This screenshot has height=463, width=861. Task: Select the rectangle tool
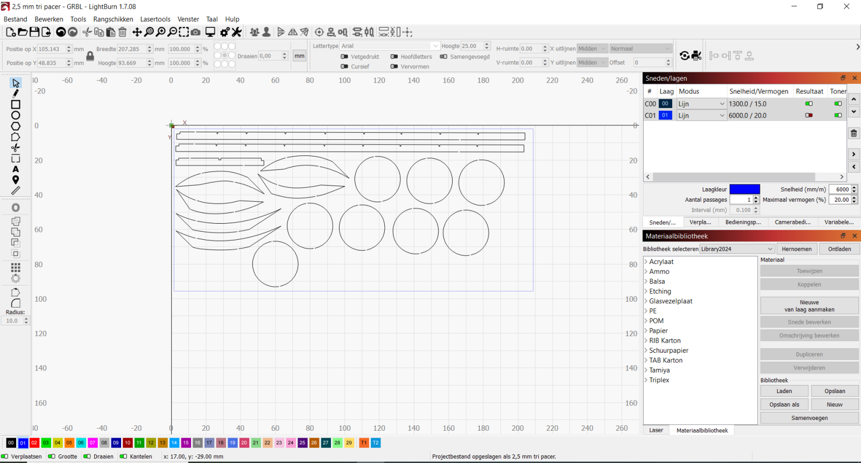point(16,104)
